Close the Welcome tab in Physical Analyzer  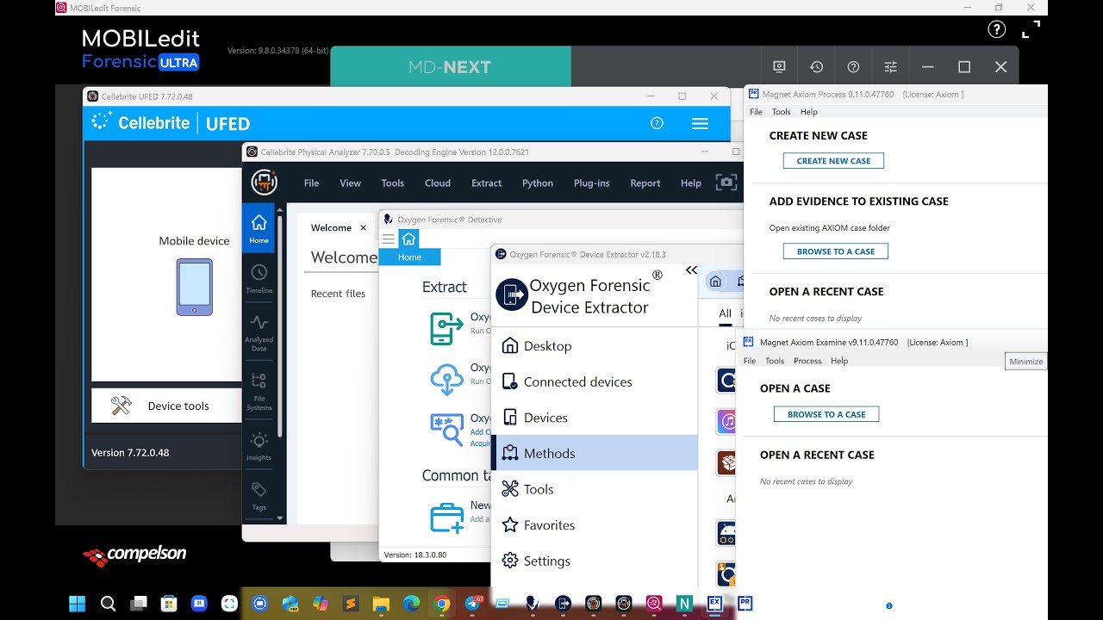coord(363,228)
